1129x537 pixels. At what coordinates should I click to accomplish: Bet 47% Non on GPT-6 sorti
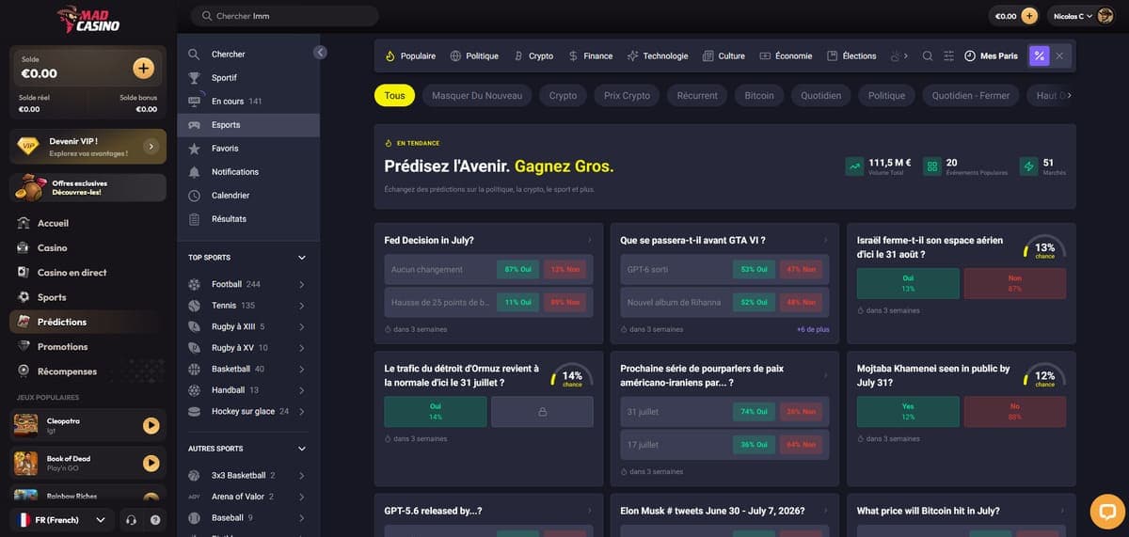(x=801, y=269)
